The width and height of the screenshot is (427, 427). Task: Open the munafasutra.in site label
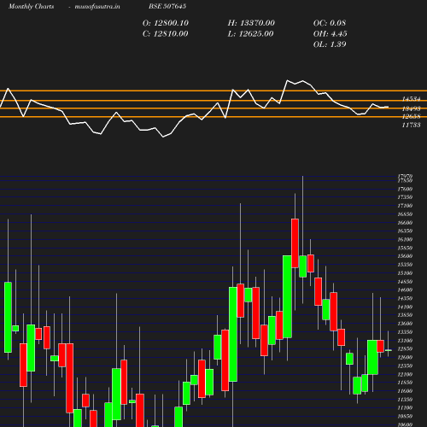click(x=97, y=6)
